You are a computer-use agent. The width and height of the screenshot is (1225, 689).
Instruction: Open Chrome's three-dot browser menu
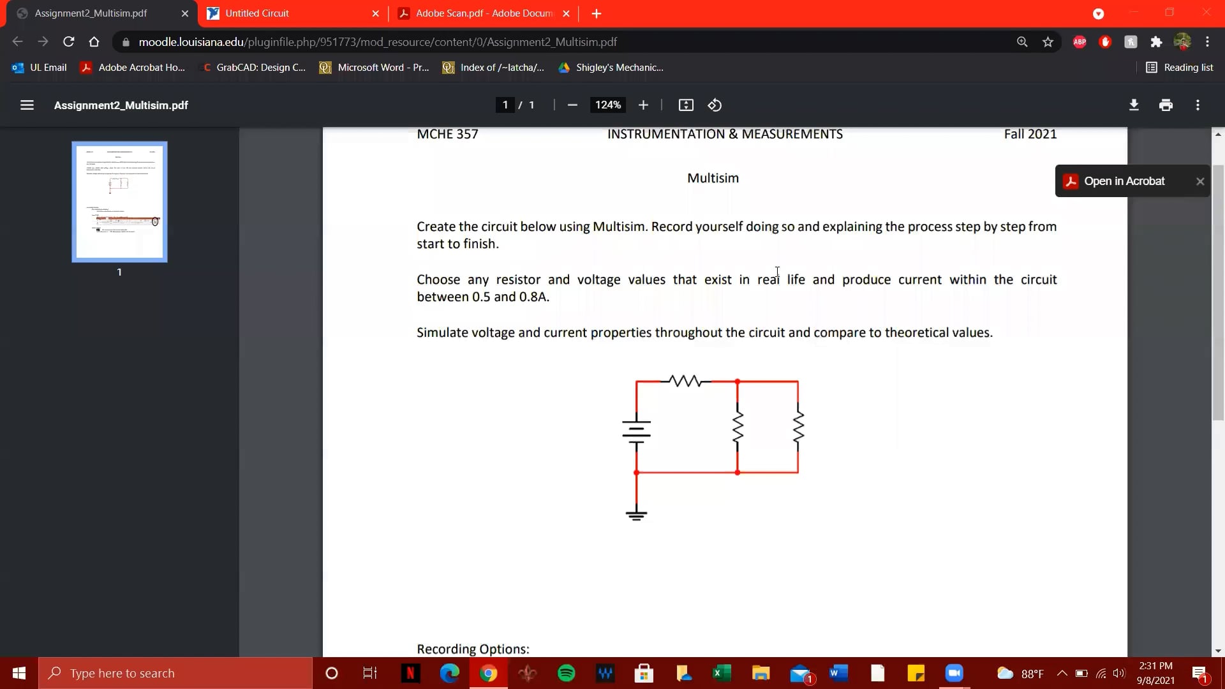pos(1208,41)
